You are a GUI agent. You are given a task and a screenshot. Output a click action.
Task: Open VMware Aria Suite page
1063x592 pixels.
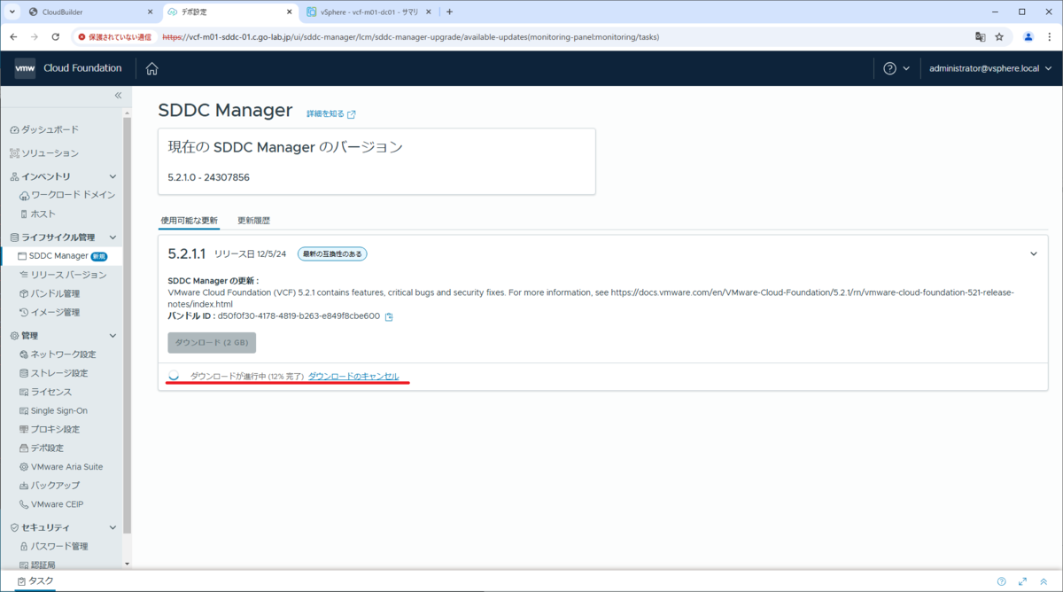66,466
